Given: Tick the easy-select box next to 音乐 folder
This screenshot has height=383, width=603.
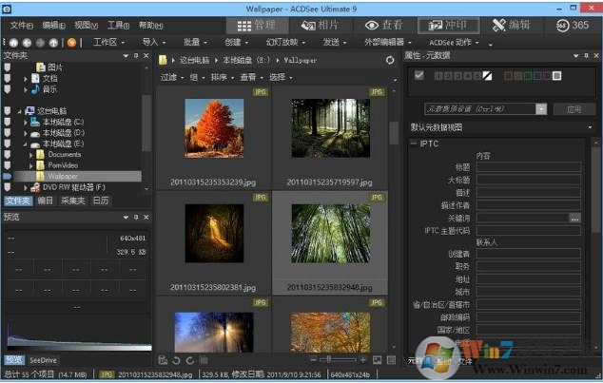Looking at the screenshot, I should [x=9, y=89].
